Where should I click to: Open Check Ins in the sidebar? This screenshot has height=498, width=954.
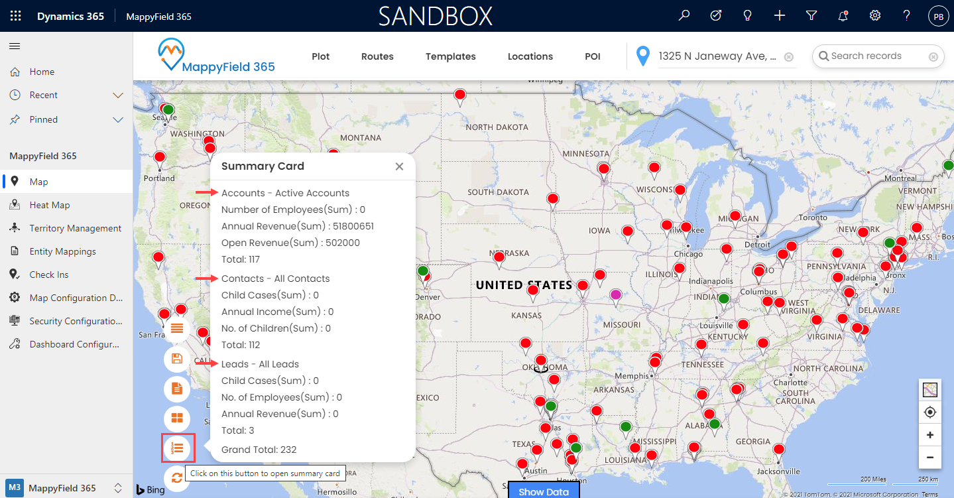point(66,275)
